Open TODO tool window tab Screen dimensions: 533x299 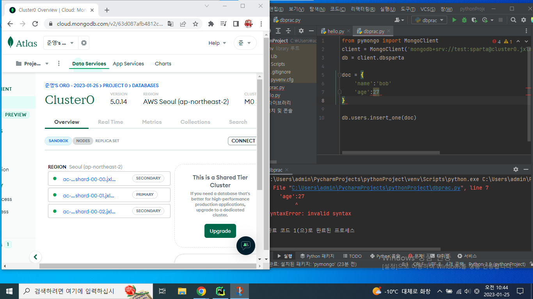tap(352, 256)
